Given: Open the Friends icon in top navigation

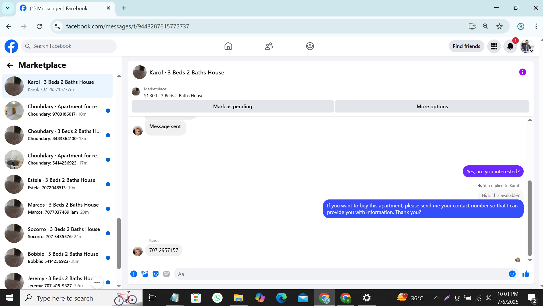Looking at the screenshot, I should pyautogui.click(x=269, y=46).
